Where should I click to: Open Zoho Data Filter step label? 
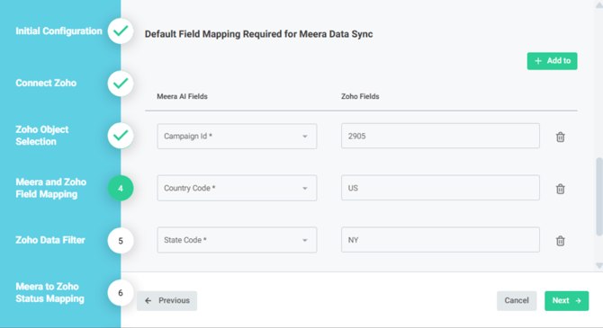pos(50,240)
